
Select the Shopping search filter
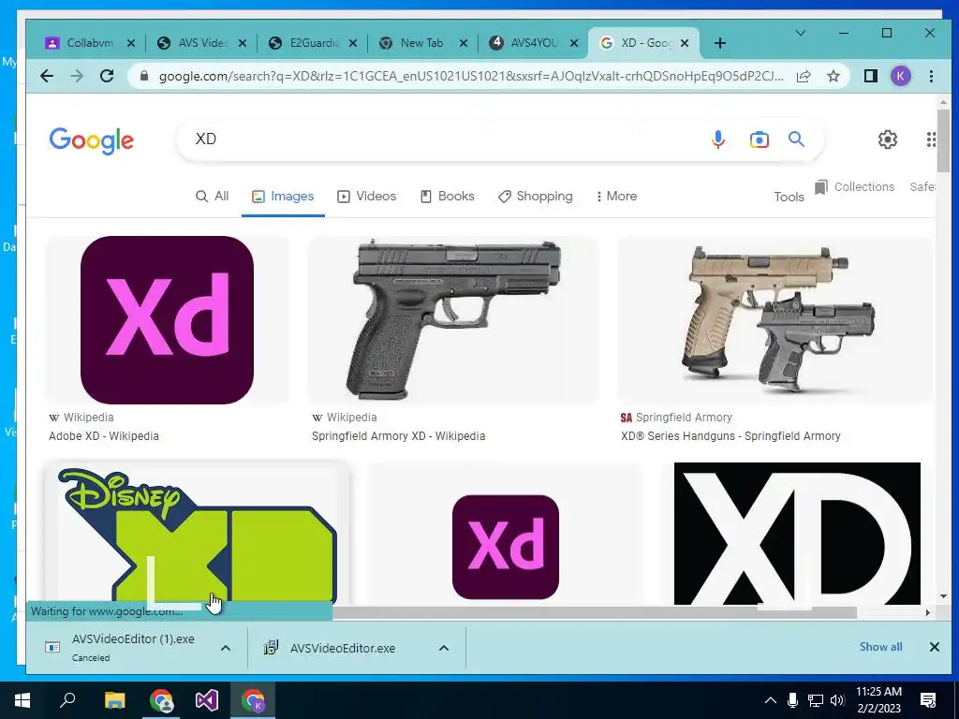pyautogui.click(x=536, y=197)
